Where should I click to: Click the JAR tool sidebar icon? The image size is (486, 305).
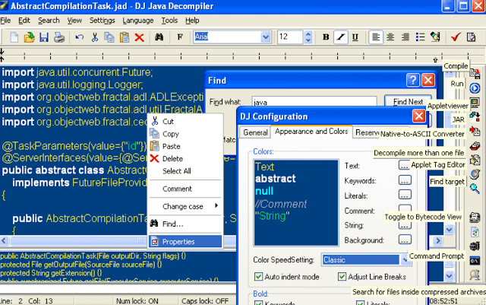475,117
